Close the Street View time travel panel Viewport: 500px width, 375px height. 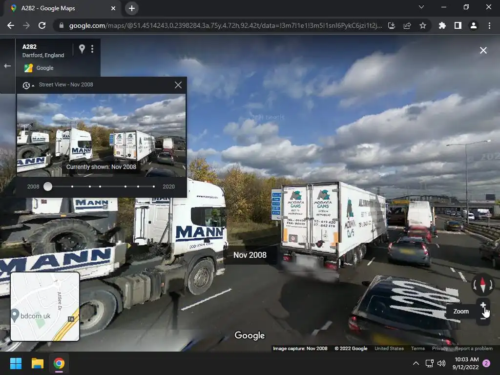(178, 85)
